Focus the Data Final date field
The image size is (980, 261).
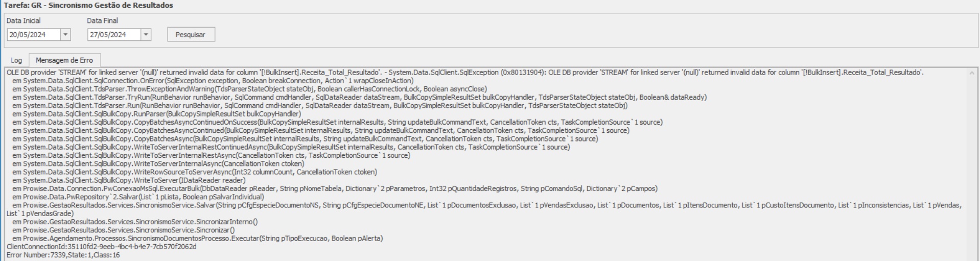click(113, 35)
